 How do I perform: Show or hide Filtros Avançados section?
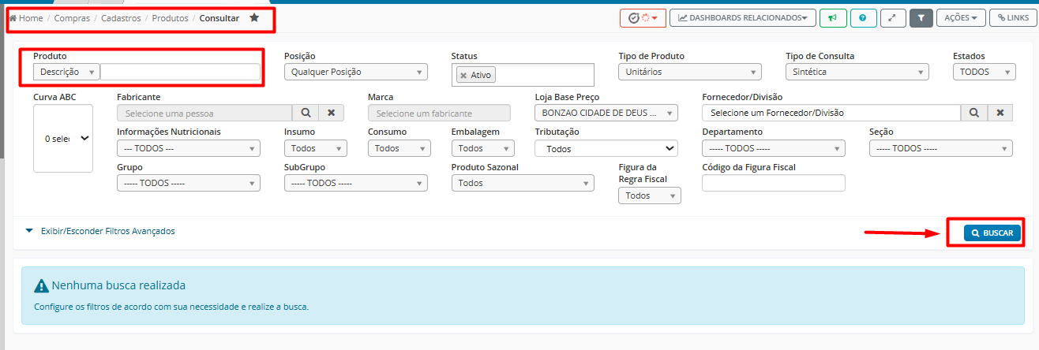tap(100, 231)
